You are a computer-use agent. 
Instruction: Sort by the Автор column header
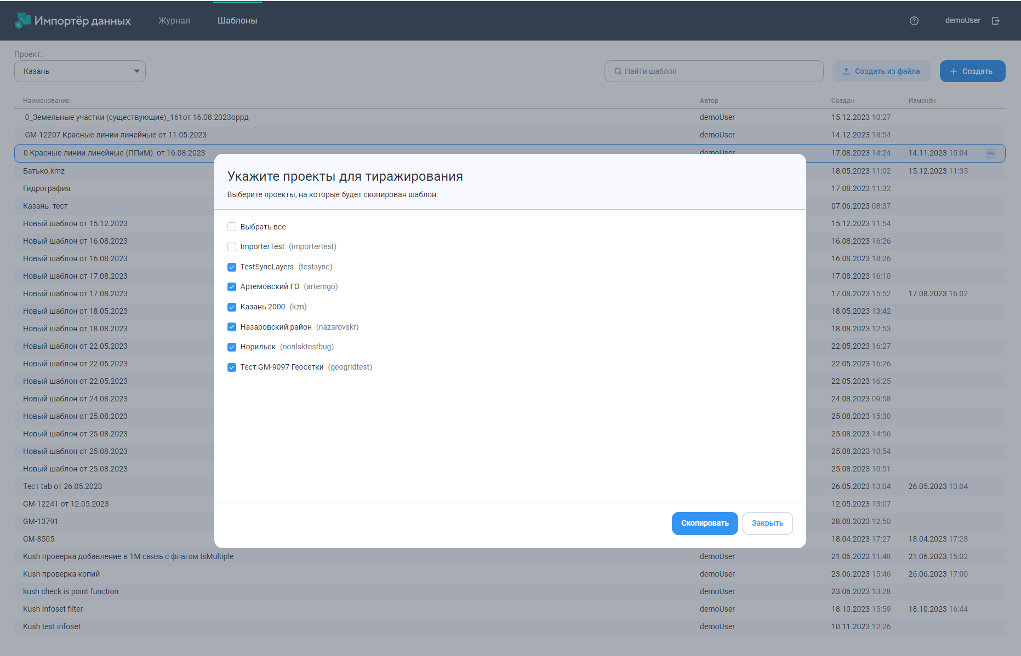[709, 101]
